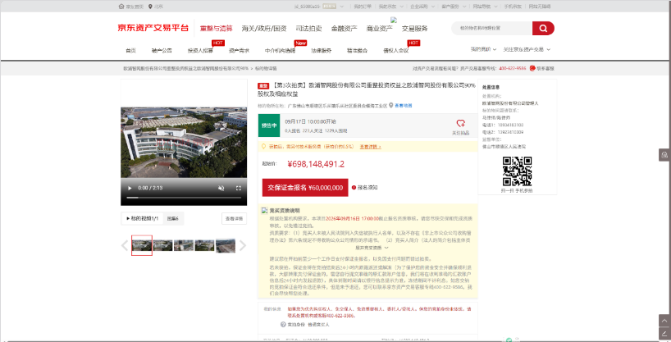Open the 查看地图 map link
Screen dimensions: 671x342
pos(403,105)
